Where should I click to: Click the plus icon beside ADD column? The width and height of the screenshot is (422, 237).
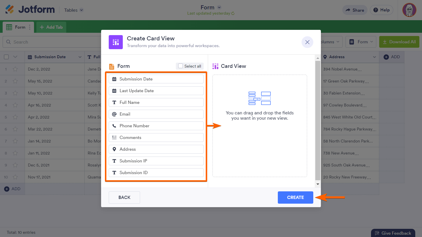pos(386,57)
